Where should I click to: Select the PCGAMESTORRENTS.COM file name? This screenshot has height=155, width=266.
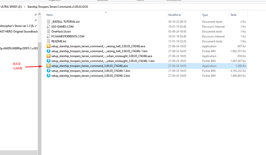click(68, 36)
